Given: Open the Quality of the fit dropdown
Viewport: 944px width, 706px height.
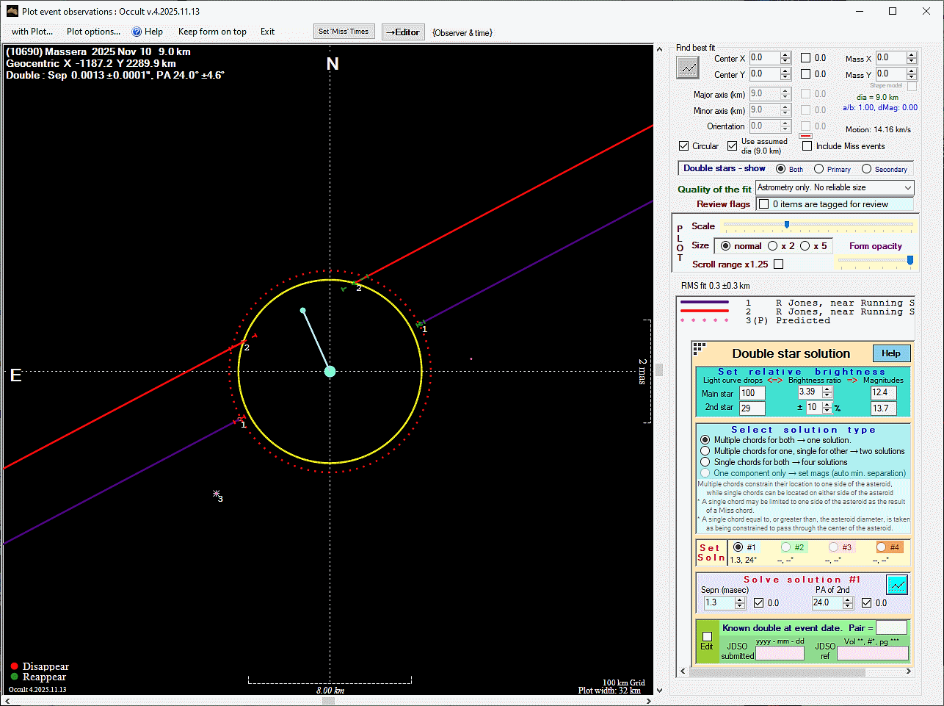Looking at the screenshot, I should [x=907, y=188].
